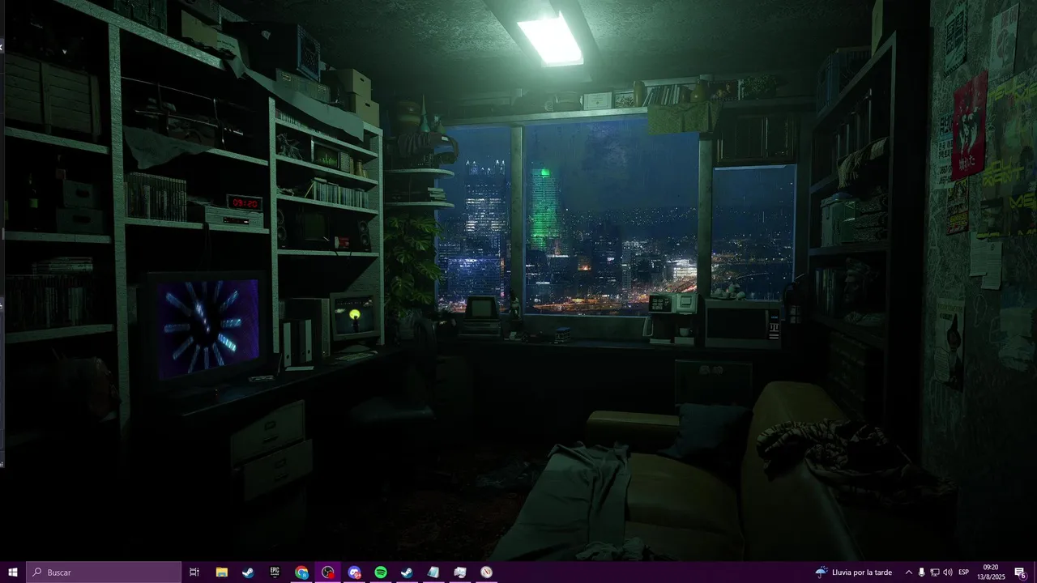Open the white papers taskbar app
The height and width of the screenshot is (583, 1037).
(460, 572)
